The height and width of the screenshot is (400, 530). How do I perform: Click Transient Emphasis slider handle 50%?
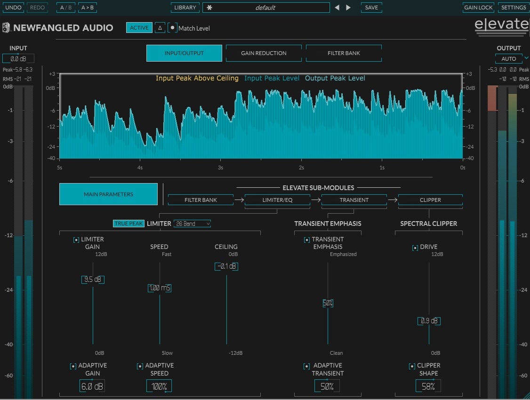point(328,303)
